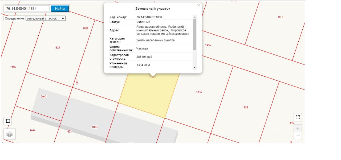341x160 pixels.
Task: Click ownership value Частная
Action: click(142, 48)
